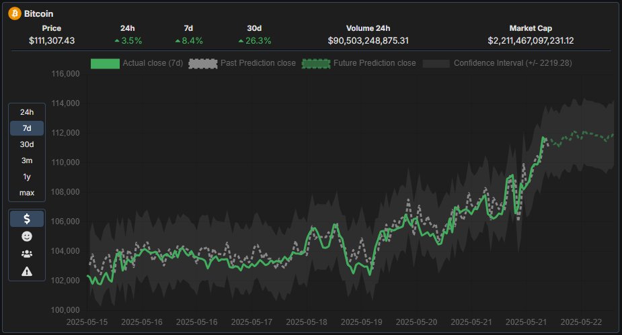Click the green up arrow beside 3.5%
This screenshot has width=622, height=335.
tap(117, 41)
